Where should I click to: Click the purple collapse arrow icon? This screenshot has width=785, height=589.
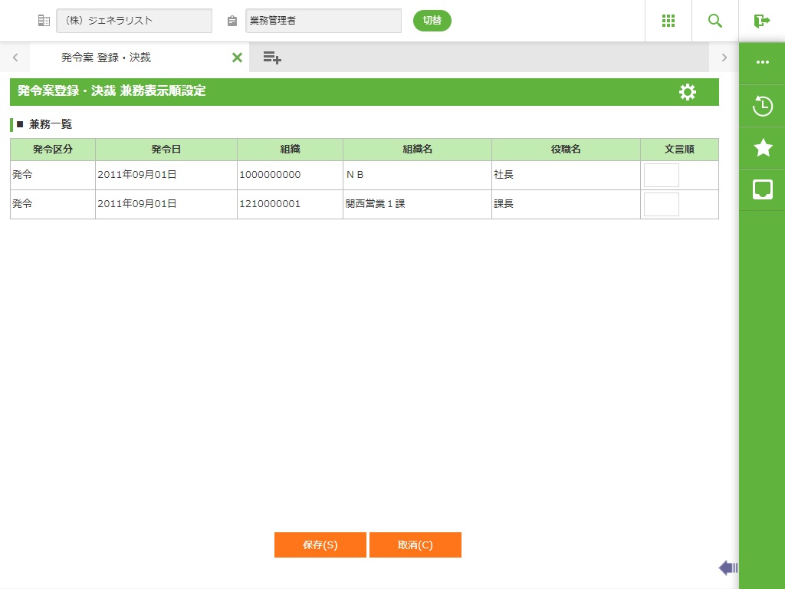pyautogui.click(x=728, y=568)
